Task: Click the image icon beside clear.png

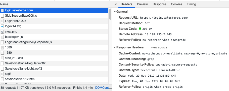Action: [2, 32]
